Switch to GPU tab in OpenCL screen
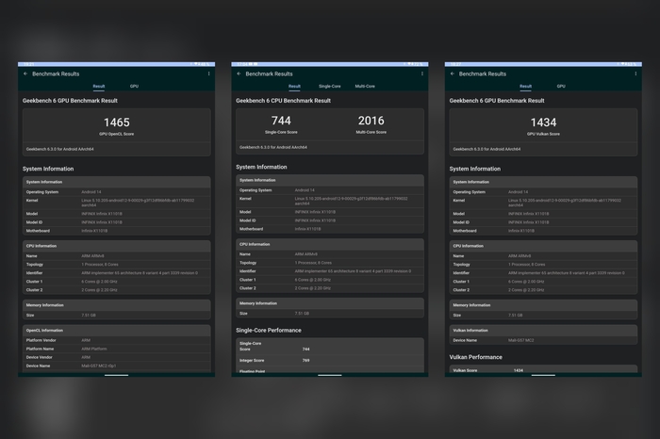The height and width of the screenshot is (439, 660). [135, 86]
